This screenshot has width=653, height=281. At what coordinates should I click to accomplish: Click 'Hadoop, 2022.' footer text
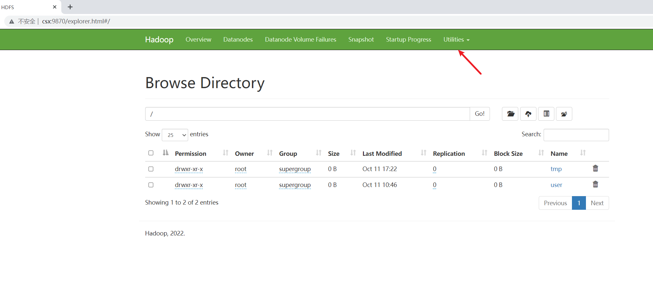(x=165, y=233)
